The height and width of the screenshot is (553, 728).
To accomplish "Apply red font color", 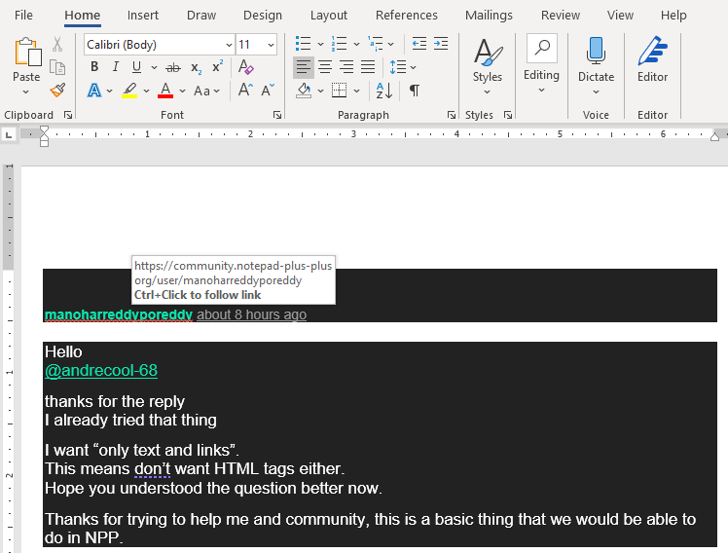I will (x=165, y=91).
